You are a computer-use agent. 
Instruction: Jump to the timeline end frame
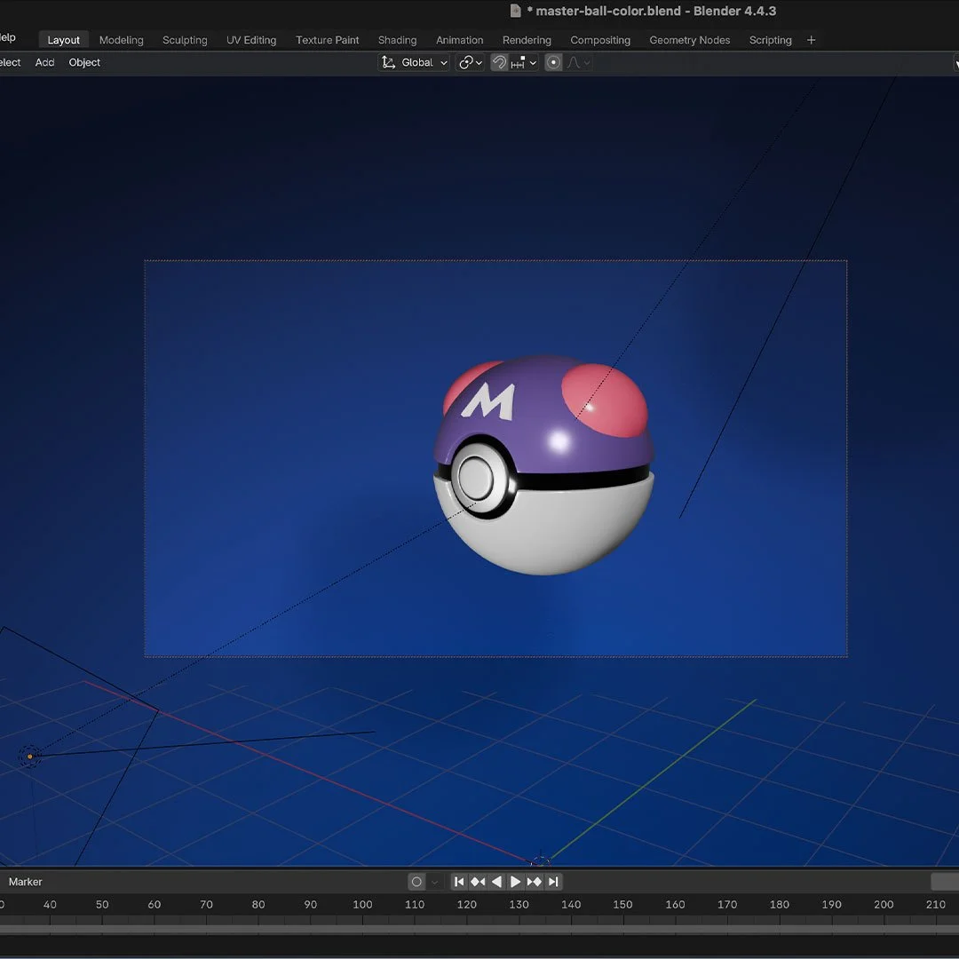tap(553, 882)
